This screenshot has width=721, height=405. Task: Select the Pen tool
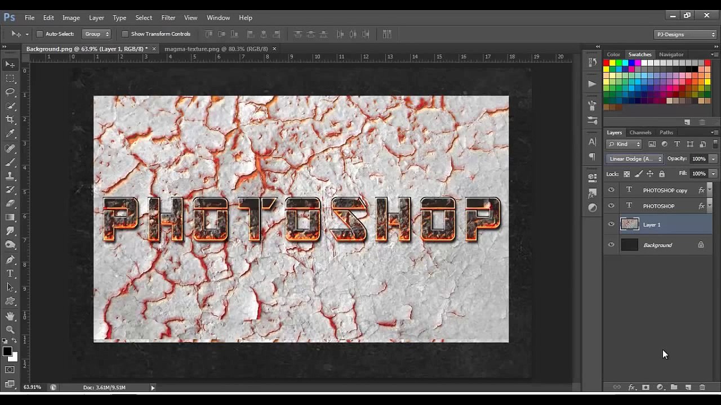(x=10, y=259)
